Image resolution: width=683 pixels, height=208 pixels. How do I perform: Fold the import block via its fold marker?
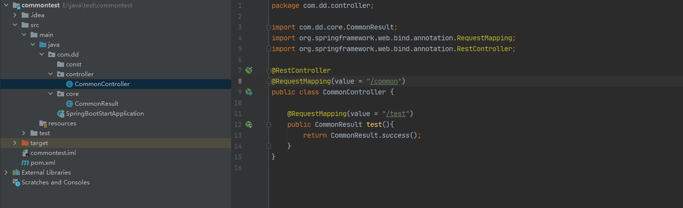pyautogui.click(x=269, y=27)
